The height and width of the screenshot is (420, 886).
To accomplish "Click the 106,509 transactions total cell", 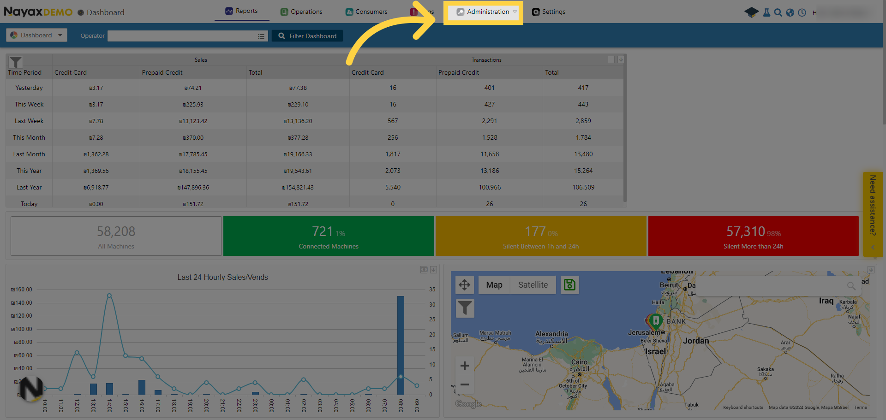I will click(x=583, y=187).
